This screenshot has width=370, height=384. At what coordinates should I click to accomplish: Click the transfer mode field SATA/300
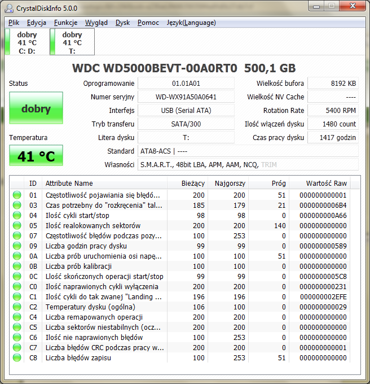pyautogui.click(x=186, y=124)
